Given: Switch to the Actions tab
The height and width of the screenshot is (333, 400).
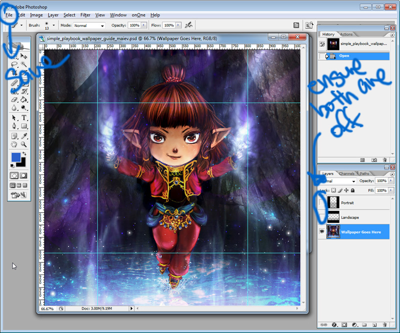Looking at the screenshot, I should [346, 34].
